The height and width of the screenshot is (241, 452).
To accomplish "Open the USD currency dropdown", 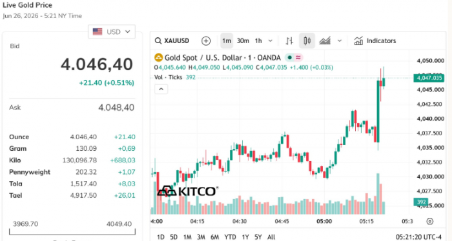I will pyautogui.click(x=112, y=32).
